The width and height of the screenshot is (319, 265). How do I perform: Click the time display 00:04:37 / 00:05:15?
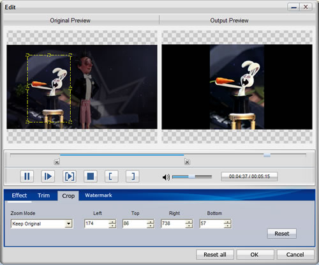tap(249, 176)
